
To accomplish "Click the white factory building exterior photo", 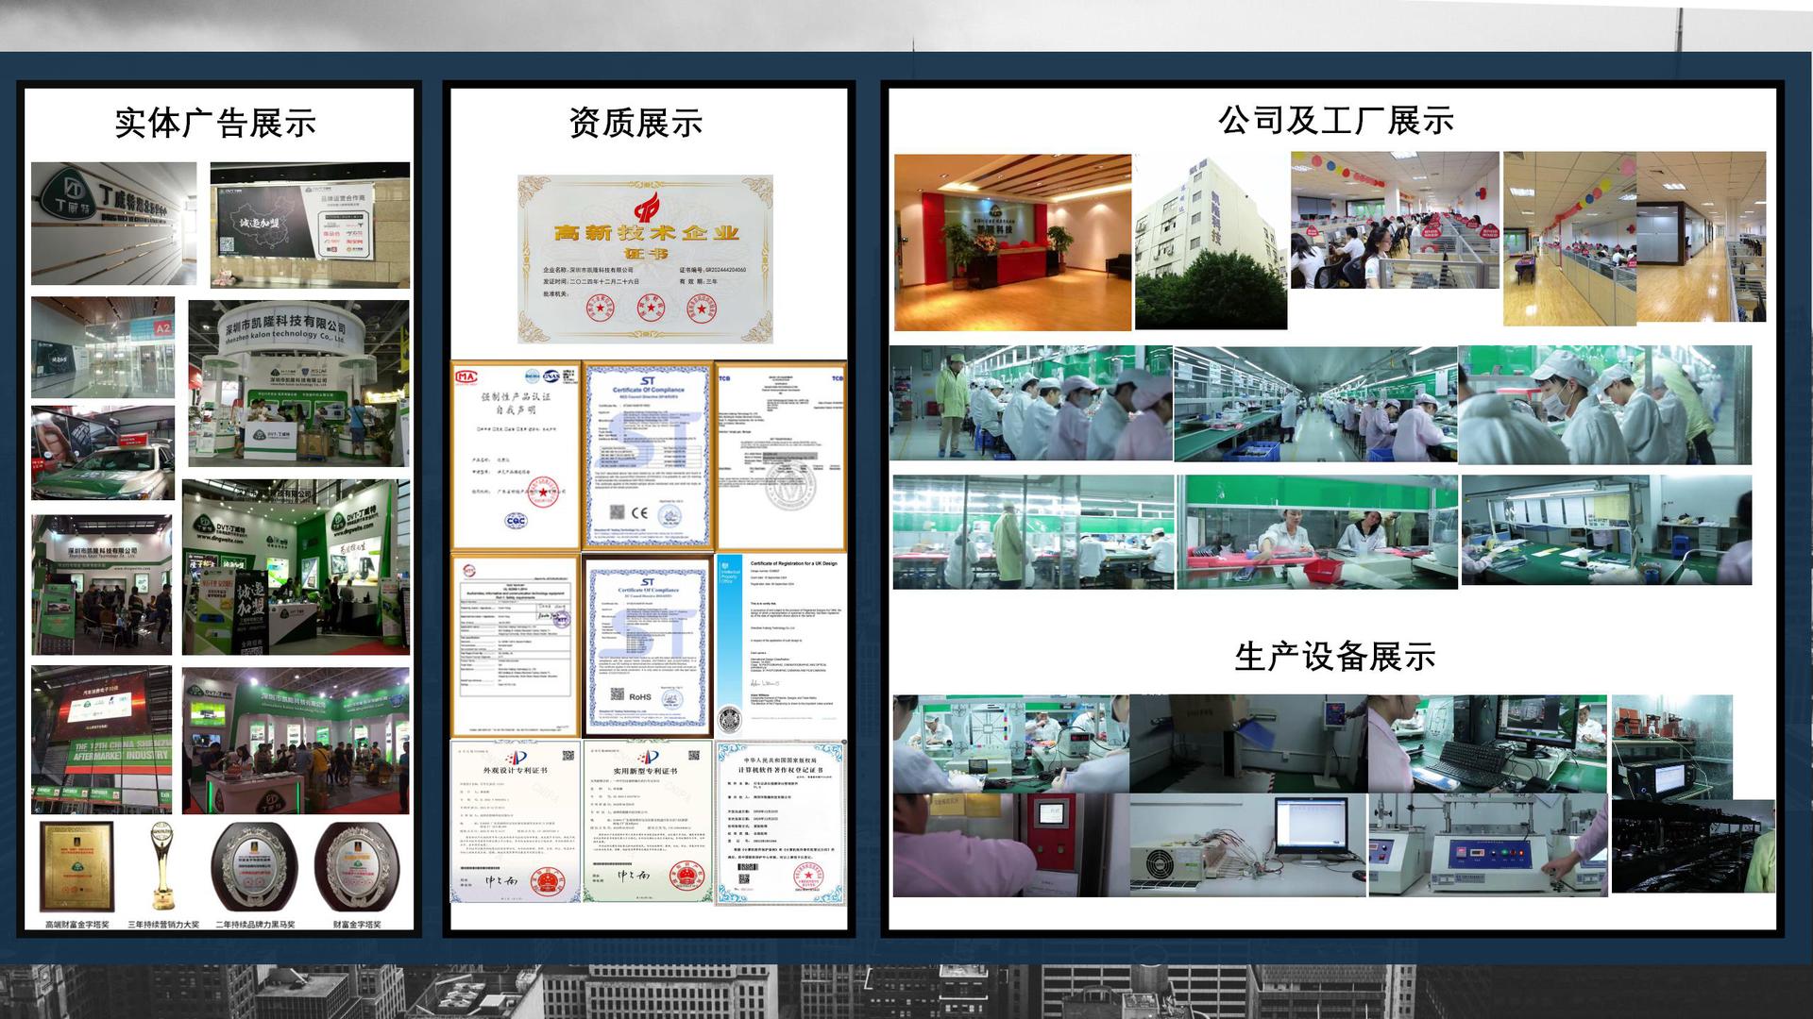I will point(1211,242).
